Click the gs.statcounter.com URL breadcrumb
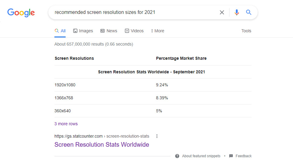Screen dimensions: 293x166 [102, 136]
